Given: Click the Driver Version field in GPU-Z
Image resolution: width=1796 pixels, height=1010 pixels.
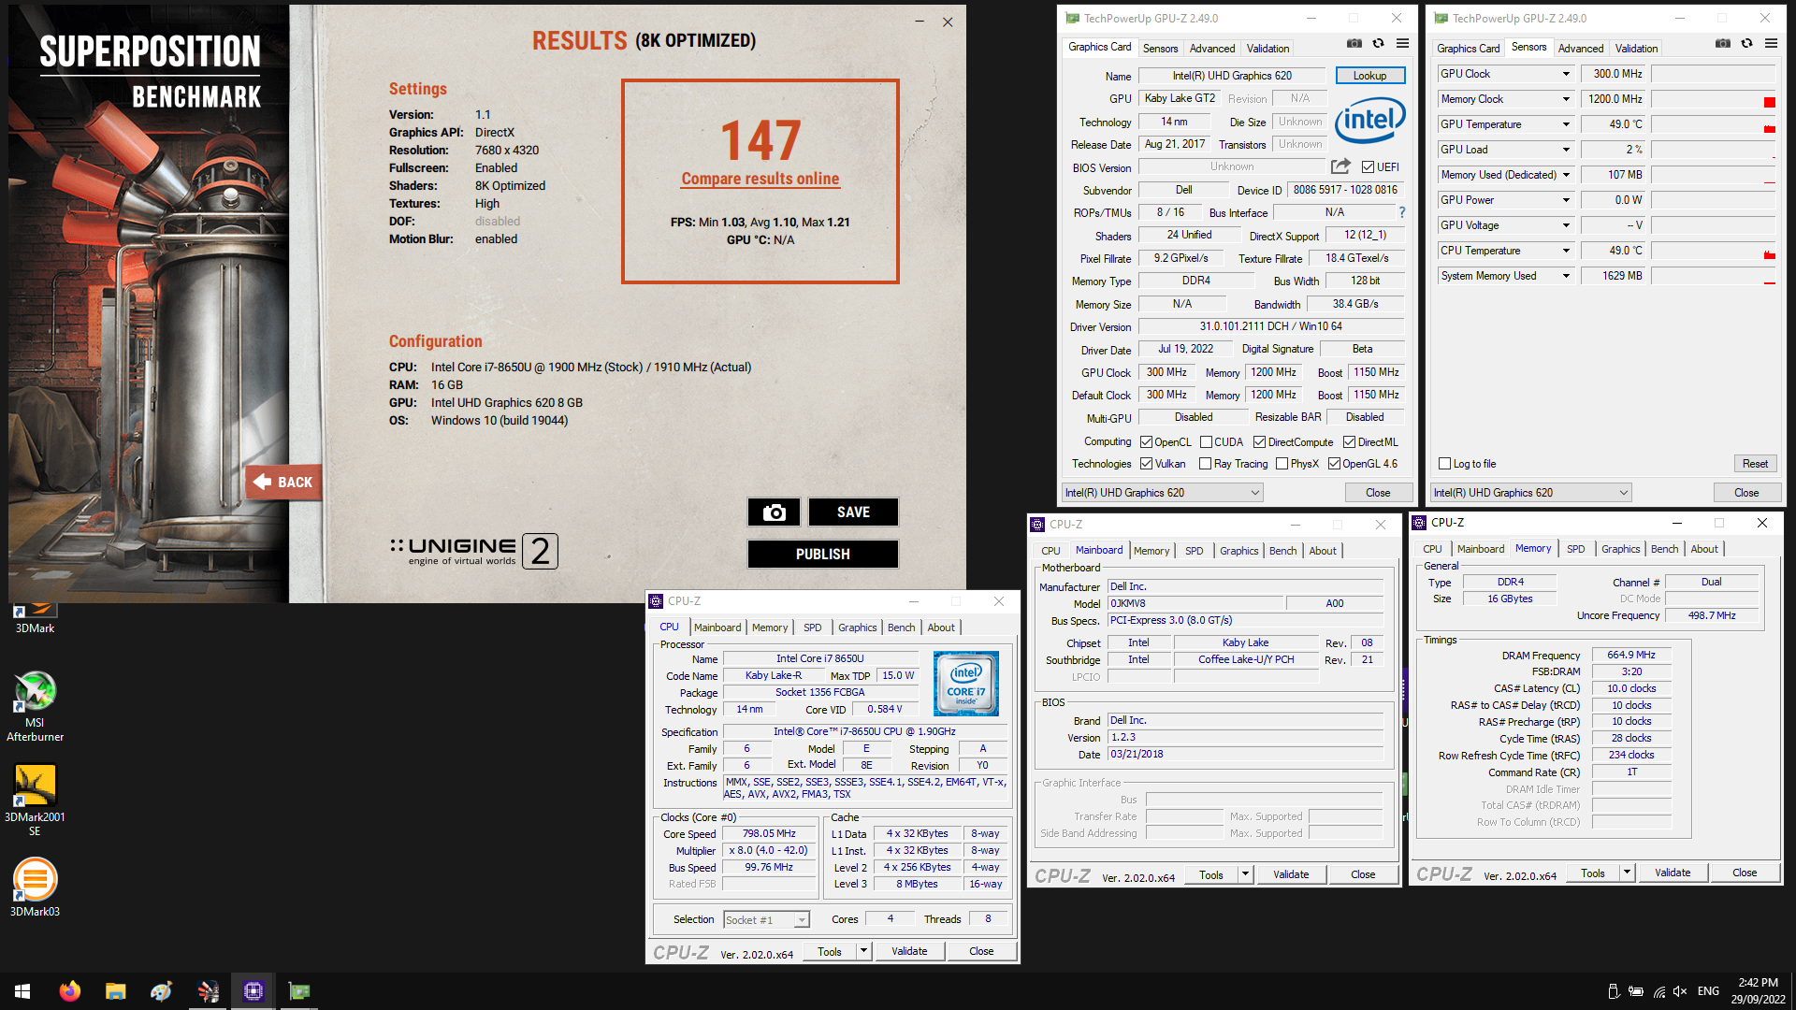Looking at the screenshot, I should pyautogui.click(x=1270, y=326).
